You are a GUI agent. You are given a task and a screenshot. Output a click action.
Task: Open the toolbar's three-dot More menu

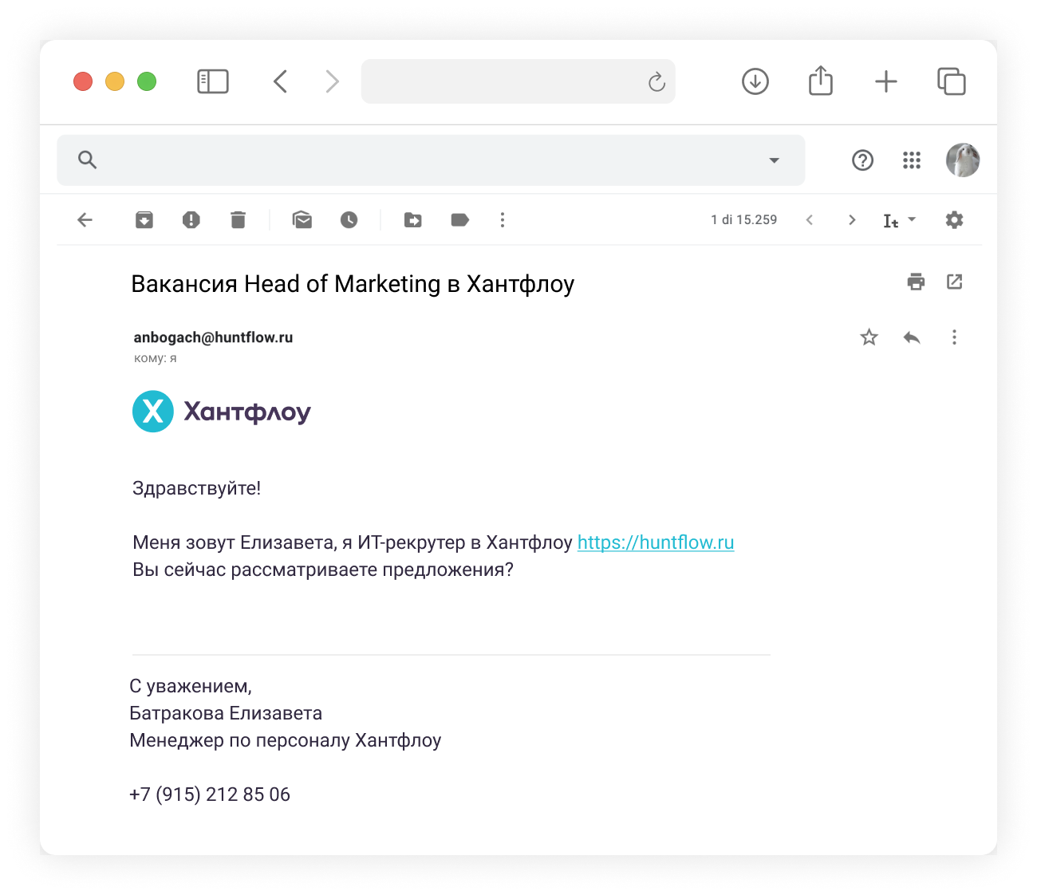pyautogui.click(x=502, y=220)
